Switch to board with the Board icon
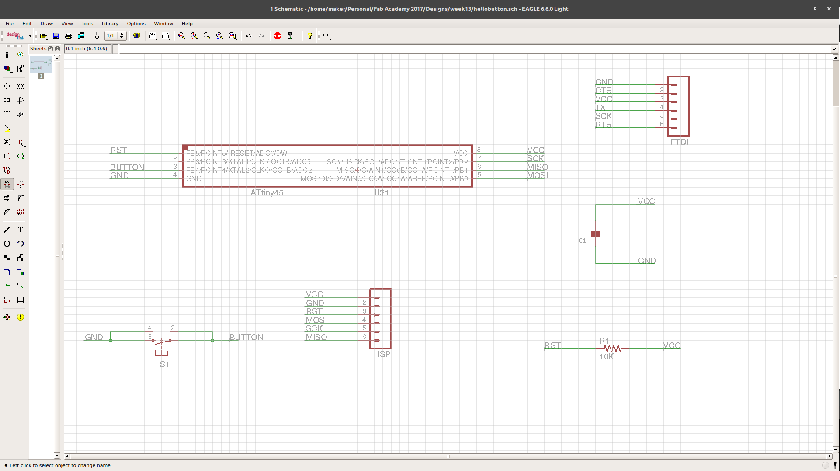This screenshot has width=840, height=471. tap(97, 36)
